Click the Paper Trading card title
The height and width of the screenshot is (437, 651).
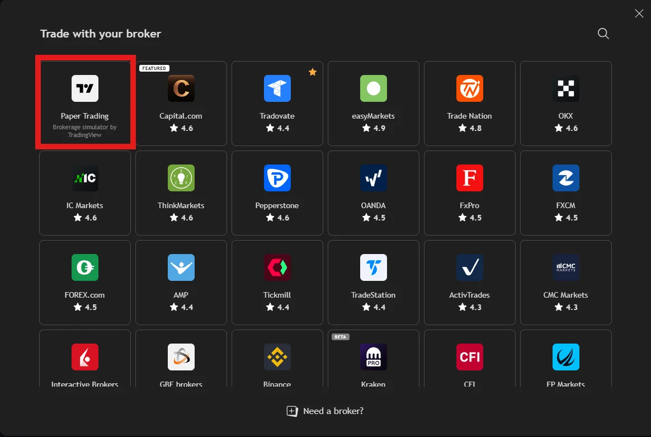84,116
